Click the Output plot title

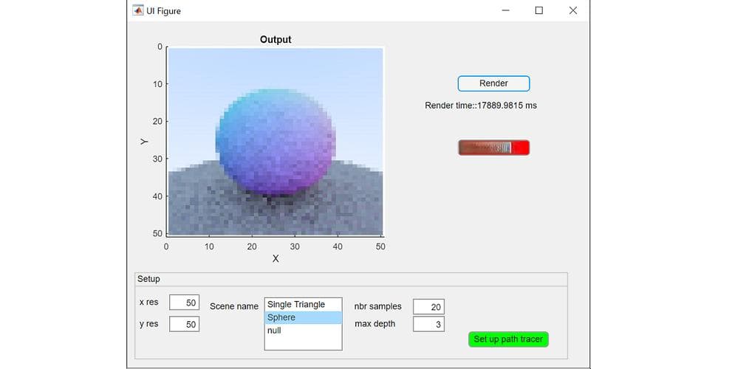(x=276, y=40)
